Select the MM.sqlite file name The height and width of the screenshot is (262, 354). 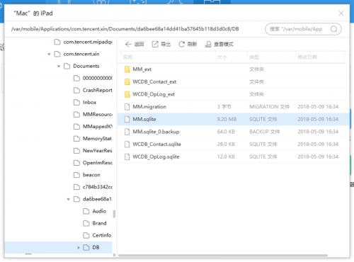tap(144, 119)
